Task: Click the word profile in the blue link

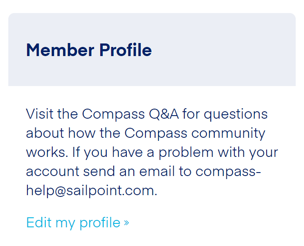Action: click(100, 223)
